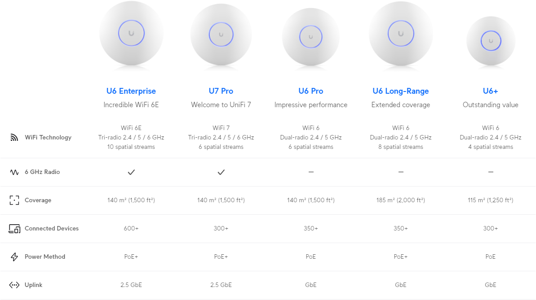Click the Power Method lightning bolt icon
The height and width of the screenshot is (300, 536).
tap(14, 257)
